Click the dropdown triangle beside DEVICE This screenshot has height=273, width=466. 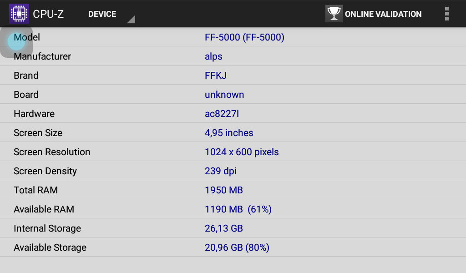[x=131, y=19]
